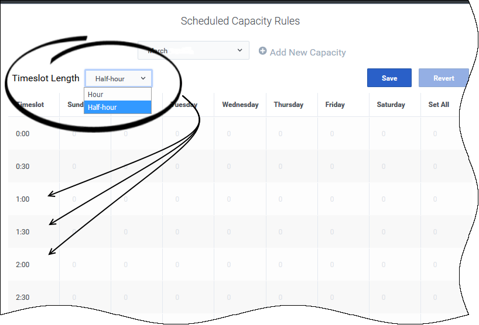This screenshot has height=325, width=479.
Task: Click the Wednesday column header
Action: point(240,105)
